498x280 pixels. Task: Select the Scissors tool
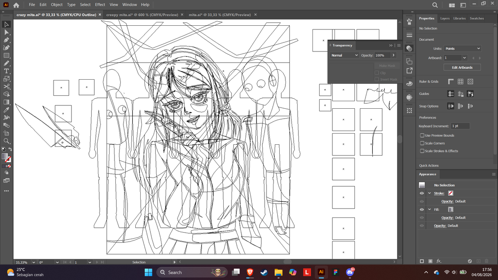[7, 86]
